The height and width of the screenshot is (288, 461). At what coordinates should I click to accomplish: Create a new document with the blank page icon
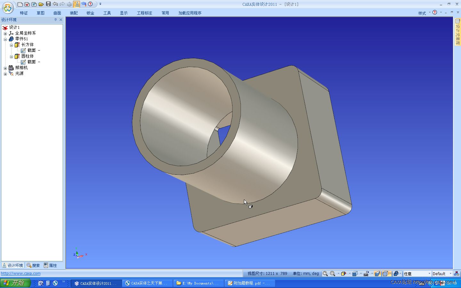[x=20, y=4]
